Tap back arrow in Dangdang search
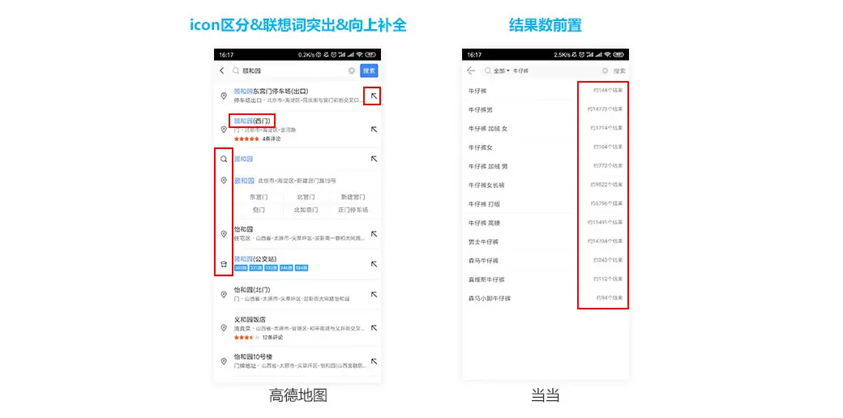 click(472, 71)
